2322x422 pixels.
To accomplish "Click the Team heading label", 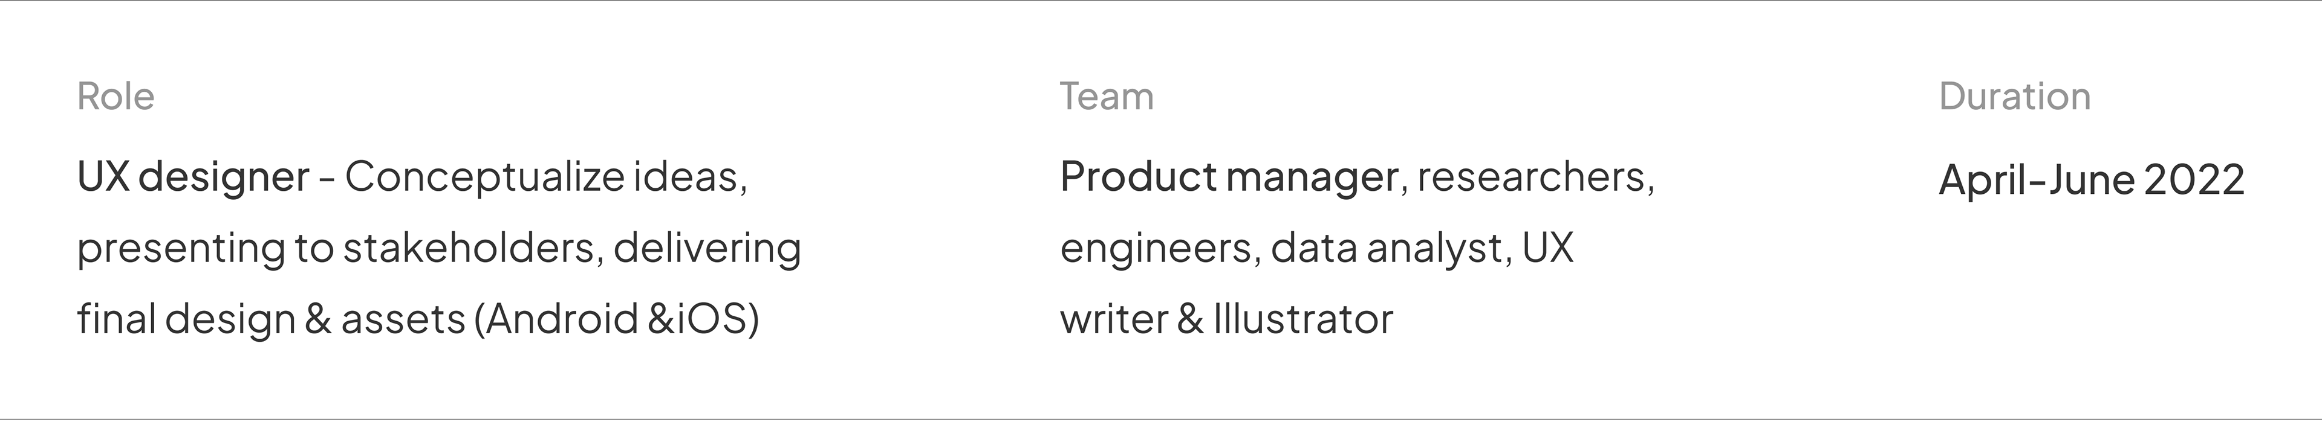I will click(x=1106, y=96).
